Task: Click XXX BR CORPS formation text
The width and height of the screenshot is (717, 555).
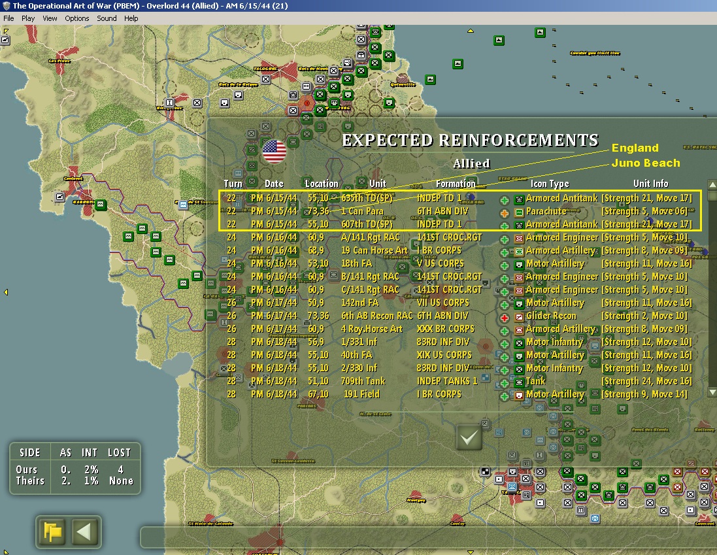Action: coord(445,329)
